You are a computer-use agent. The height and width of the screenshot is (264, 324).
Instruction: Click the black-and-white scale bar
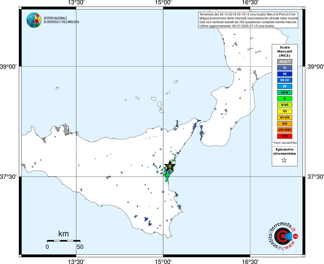click(x=64, y=241)
